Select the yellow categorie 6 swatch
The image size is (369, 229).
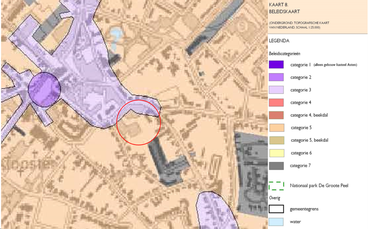tap(276, 153)
